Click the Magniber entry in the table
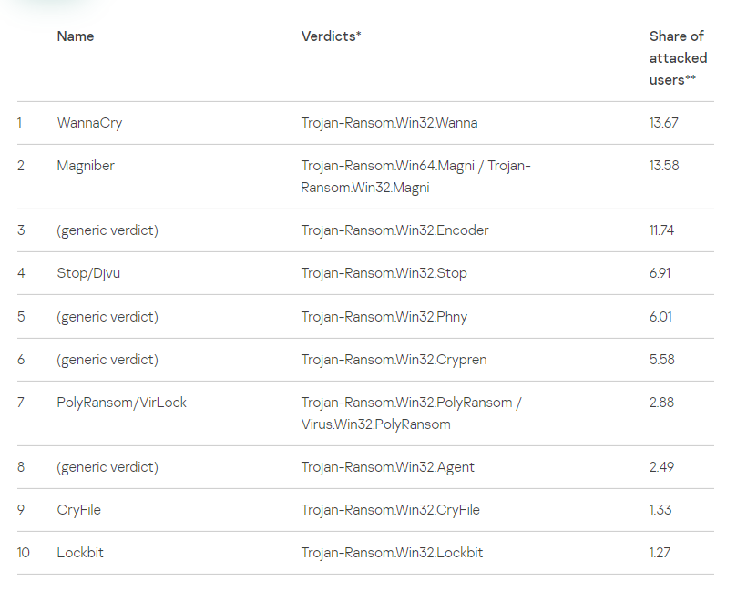Screen dimensions: 737x592 coord(86,166)
